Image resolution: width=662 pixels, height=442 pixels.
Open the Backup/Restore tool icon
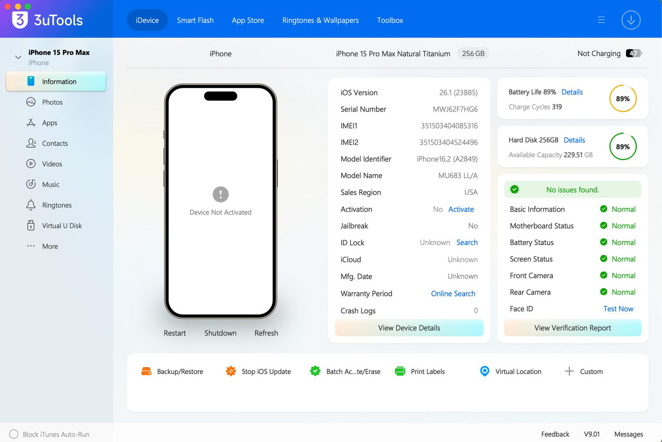click(x=146, y=371)
